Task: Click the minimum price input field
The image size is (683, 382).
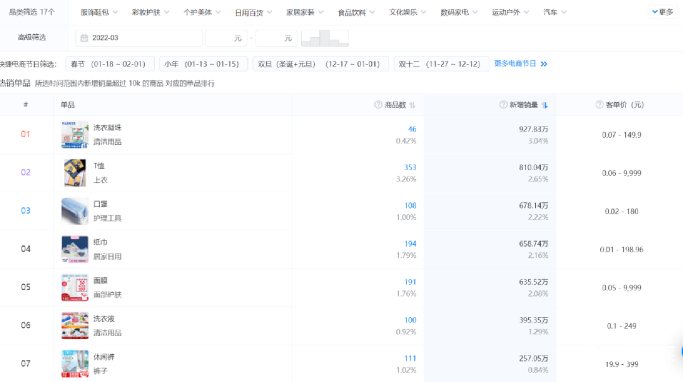Action: (226, 38)
